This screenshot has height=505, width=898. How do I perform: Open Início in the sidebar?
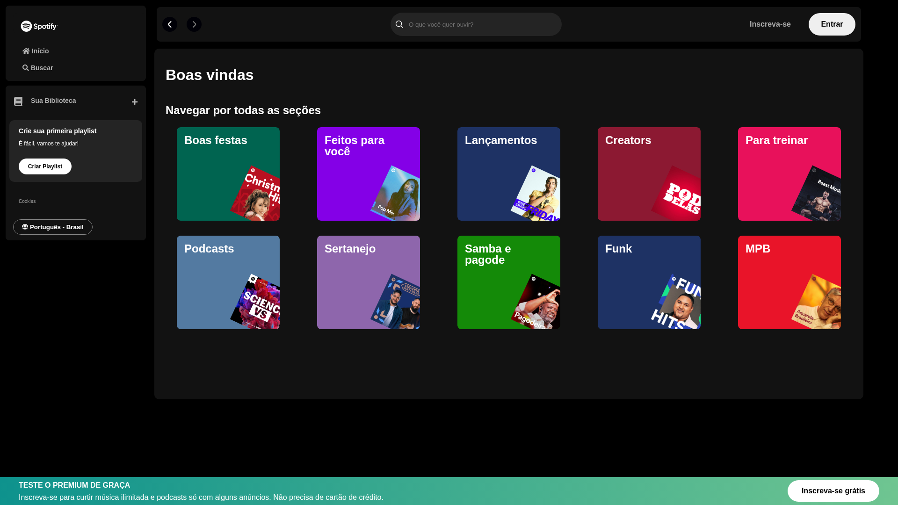click(36, 51)
